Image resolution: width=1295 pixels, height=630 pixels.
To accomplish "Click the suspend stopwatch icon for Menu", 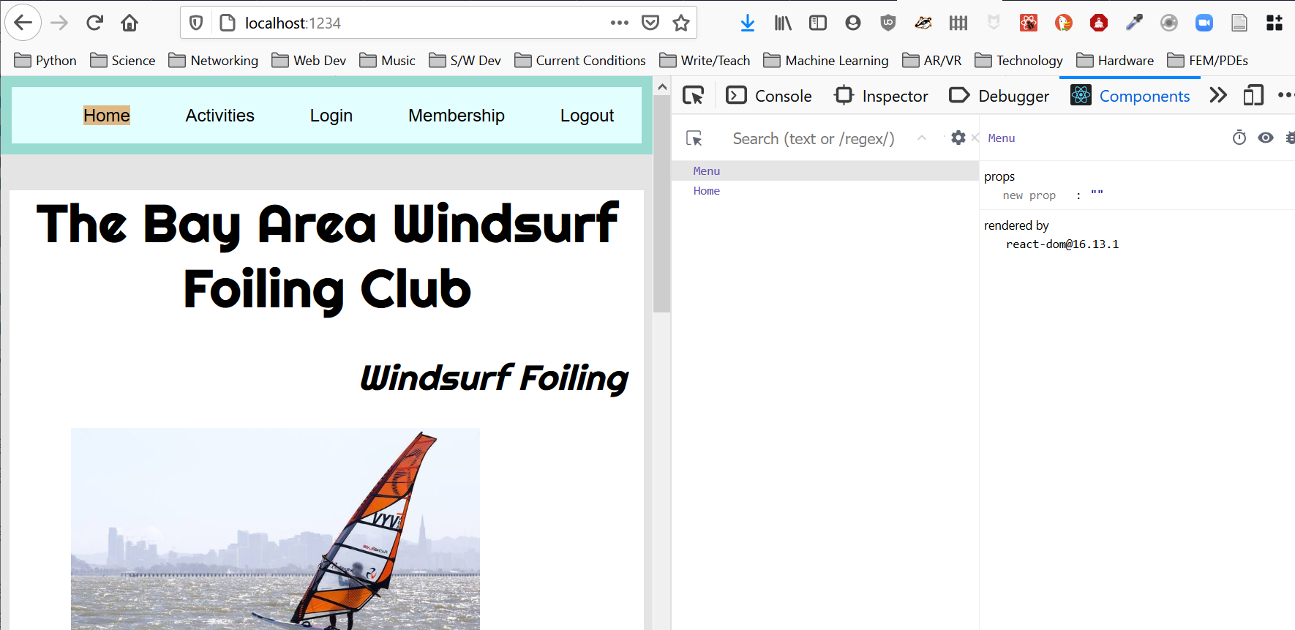I will [1239, 138].
